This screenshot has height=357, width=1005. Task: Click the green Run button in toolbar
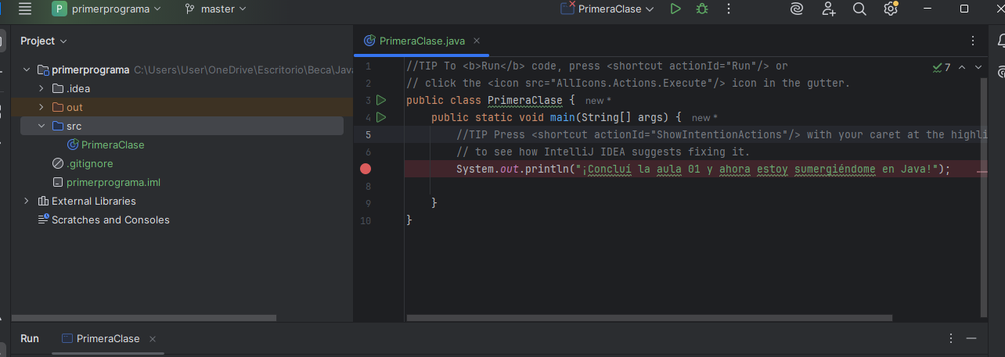click(675, 9)
